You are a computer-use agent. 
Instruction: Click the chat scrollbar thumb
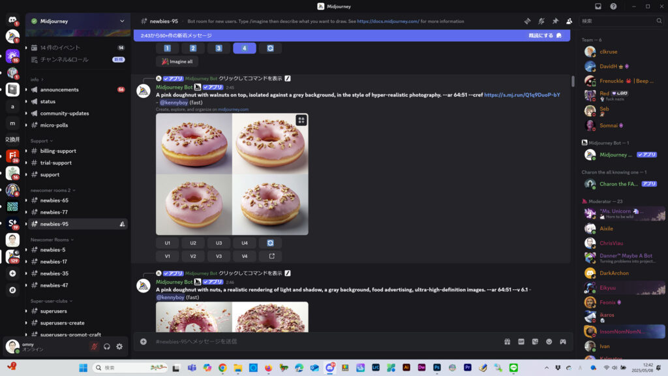(573, 82)
